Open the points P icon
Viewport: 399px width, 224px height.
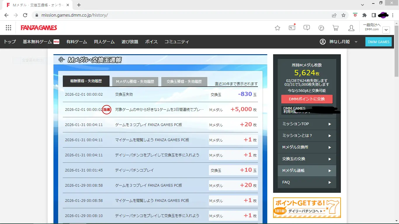click(x=321, y=28)
